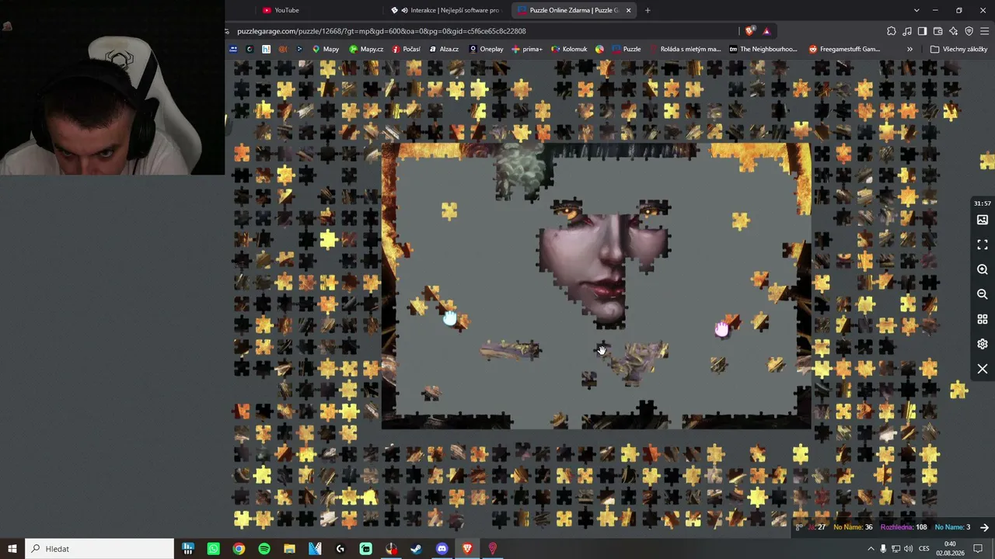Switch to the Interakce tab
The image size is (995, 559).
click(447, 10)
